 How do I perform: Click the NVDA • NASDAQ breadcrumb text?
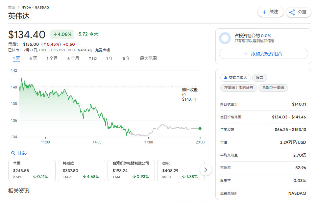click(35, 8)
